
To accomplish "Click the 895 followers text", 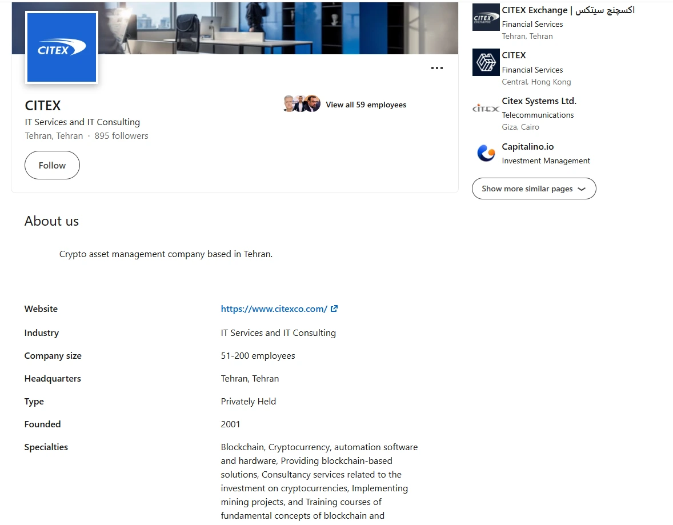I will click(x=122, y=135).
